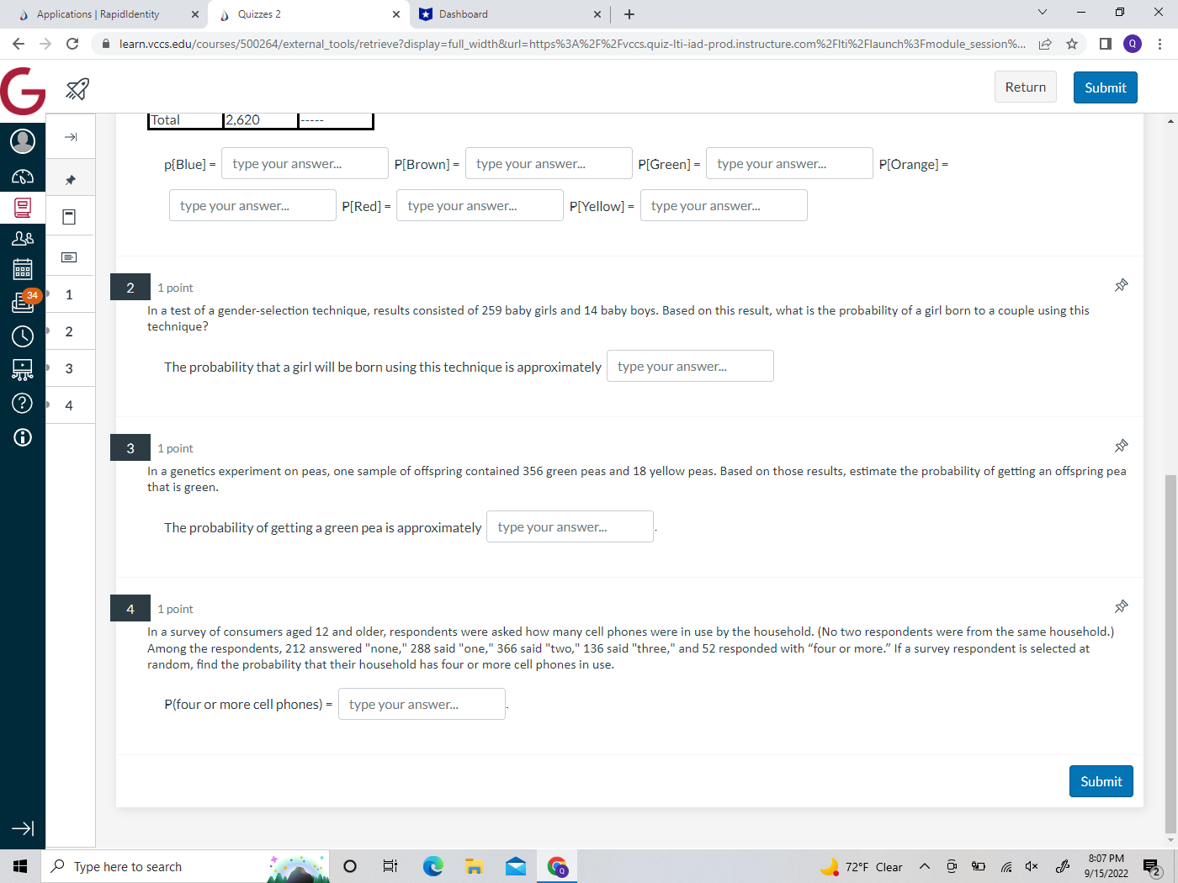The image size is (1178, 883).
Task: Click the page vertical scrollbar thumb
Action: [1170, 653]
